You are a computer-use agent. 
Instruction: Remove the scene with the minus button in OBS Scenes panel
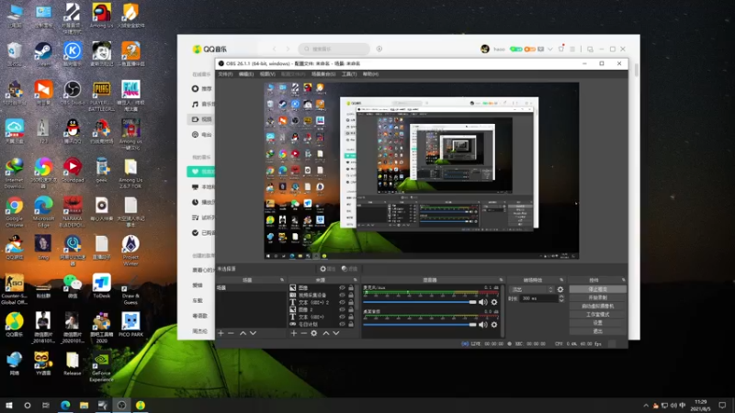(x=231, y=333)
